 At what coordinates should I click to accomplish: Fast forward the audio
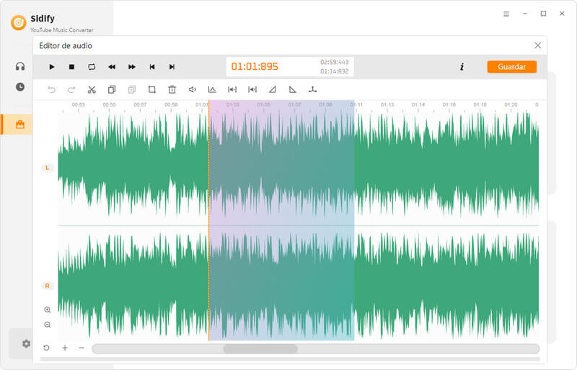tap(132, 67)
